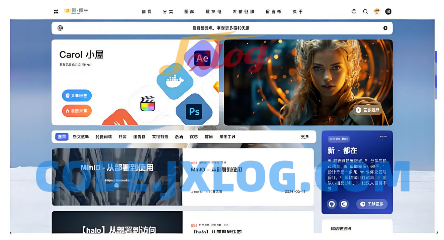444x240 pixels.
Task: Click the Photoshop Ps icon
Action: click(194, 111)
